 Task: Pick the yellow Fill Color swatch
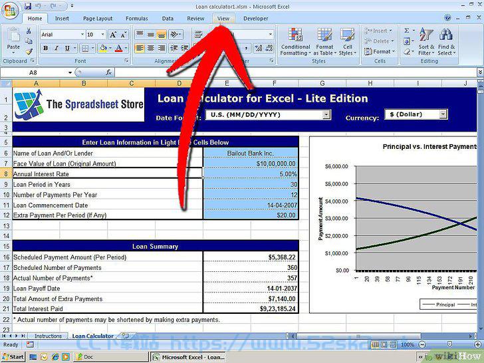coord(104,48)
